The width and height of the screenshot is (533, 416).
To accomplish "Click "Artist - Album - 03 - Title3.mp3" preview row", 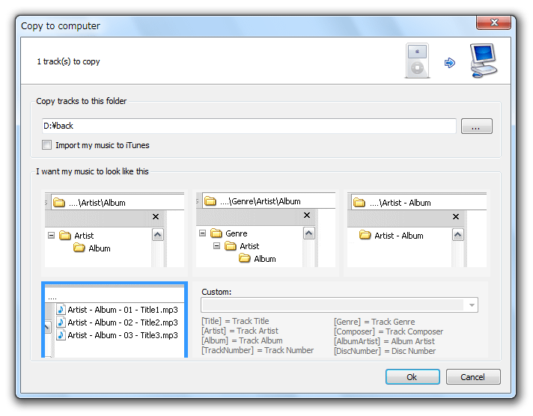I will coord(118,335).
